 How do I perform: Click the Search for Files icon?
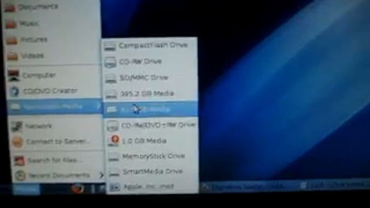click(x=19, y=161)
